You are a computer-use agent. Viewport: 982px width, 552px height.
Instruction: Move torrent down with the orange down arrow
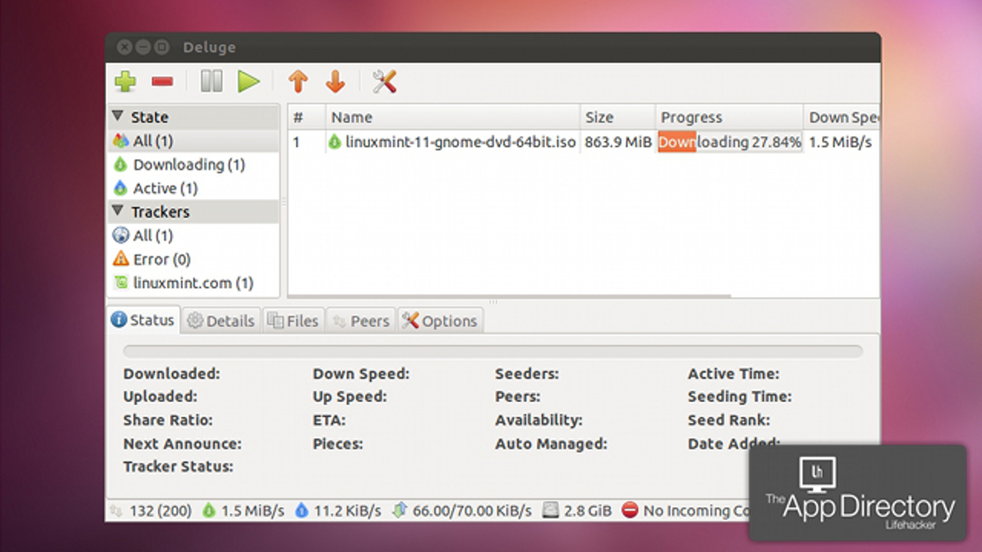336,81
